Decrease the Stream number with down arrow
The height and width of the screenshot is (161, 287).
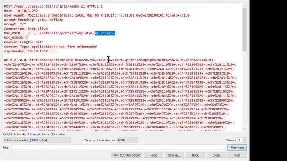tap(244, 141)
